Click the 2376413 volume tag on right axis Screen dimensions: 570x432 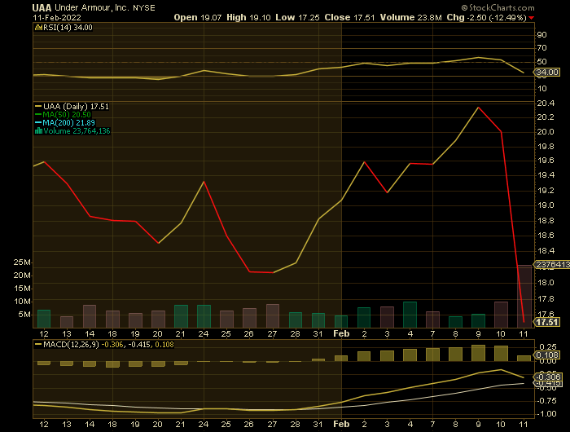coord(551,265)
